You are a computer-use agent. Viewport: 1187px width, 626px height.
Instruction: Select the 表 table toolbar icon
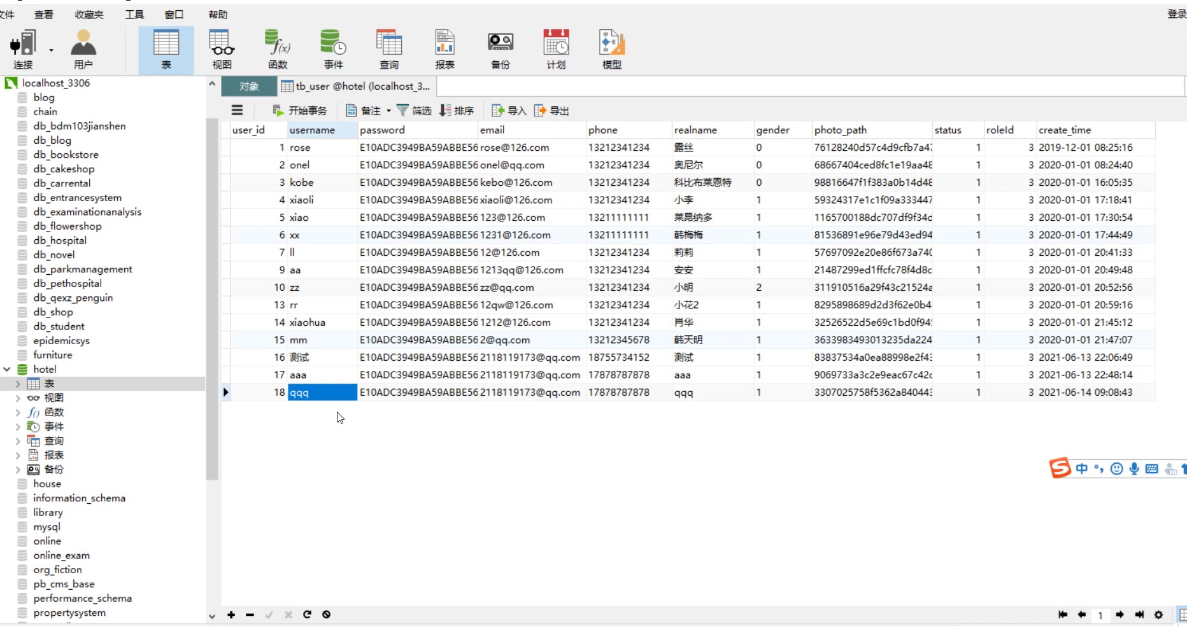coord(166,50)
